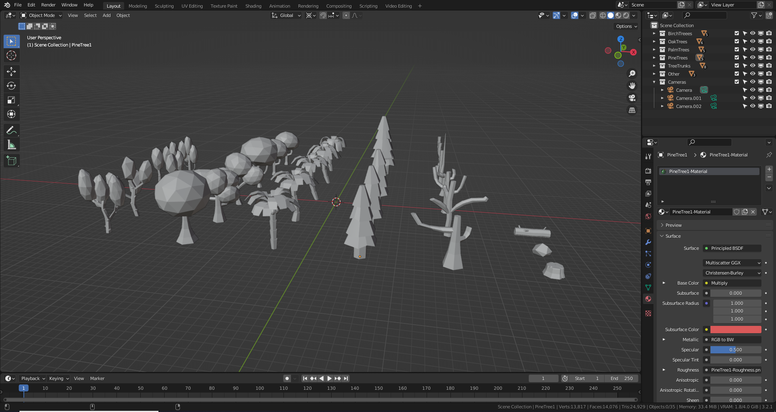Disable render visibility for OakTrees
The image size is (776, 412).
click(x=769, y=41)
